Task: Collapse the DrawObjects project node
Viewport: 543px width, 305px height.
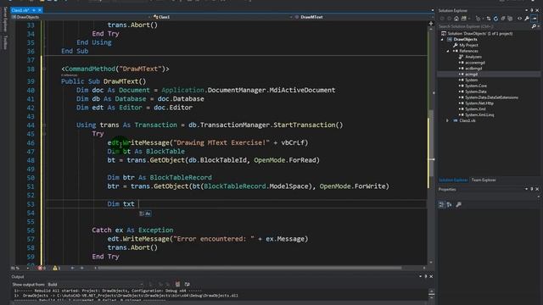Action: tap(442, 40)
